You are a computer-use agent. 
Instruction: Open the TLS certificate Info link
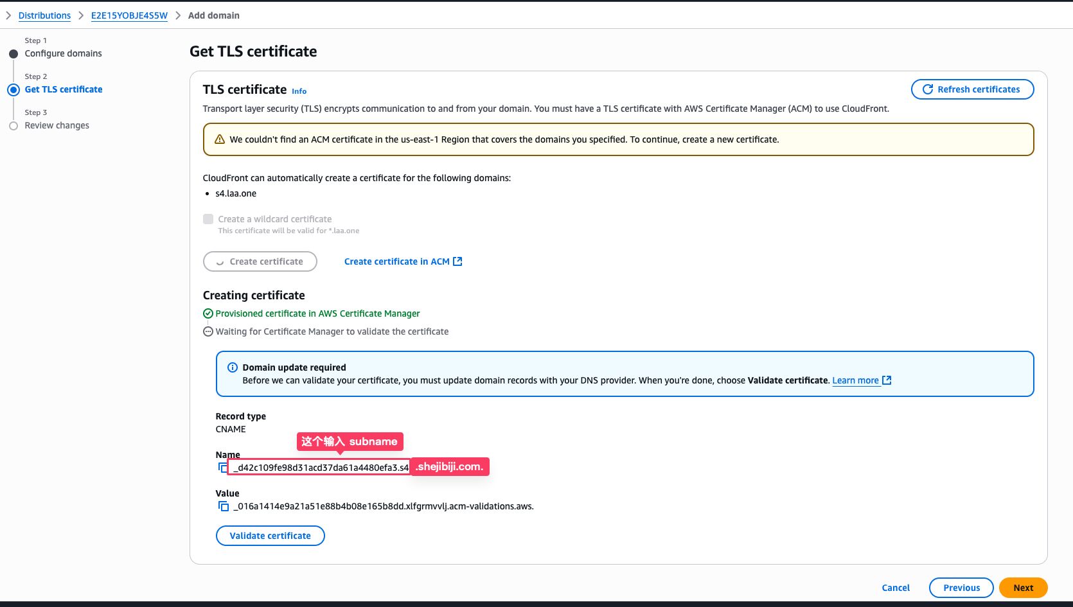click(299, 91)
